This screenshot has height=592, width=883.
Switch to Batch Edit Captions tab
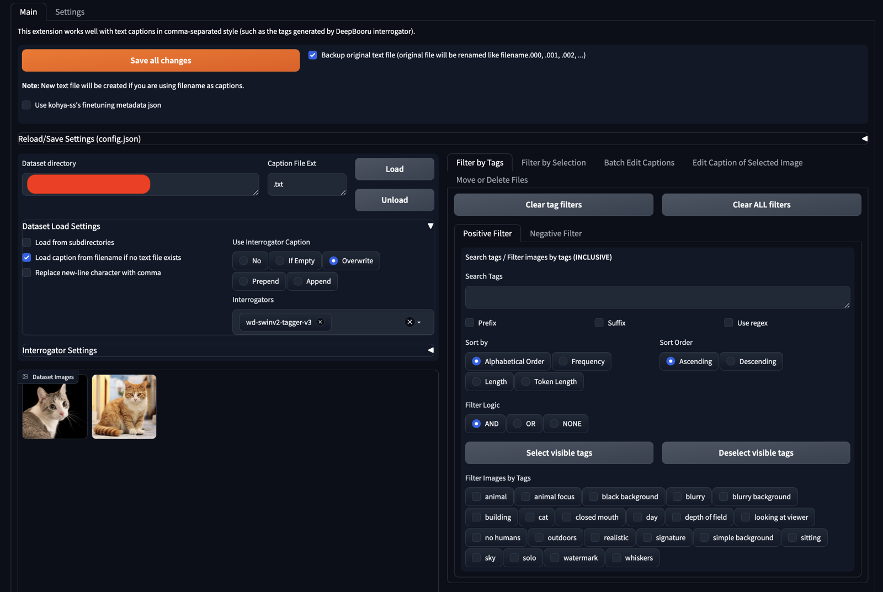(x=639, y=163)
